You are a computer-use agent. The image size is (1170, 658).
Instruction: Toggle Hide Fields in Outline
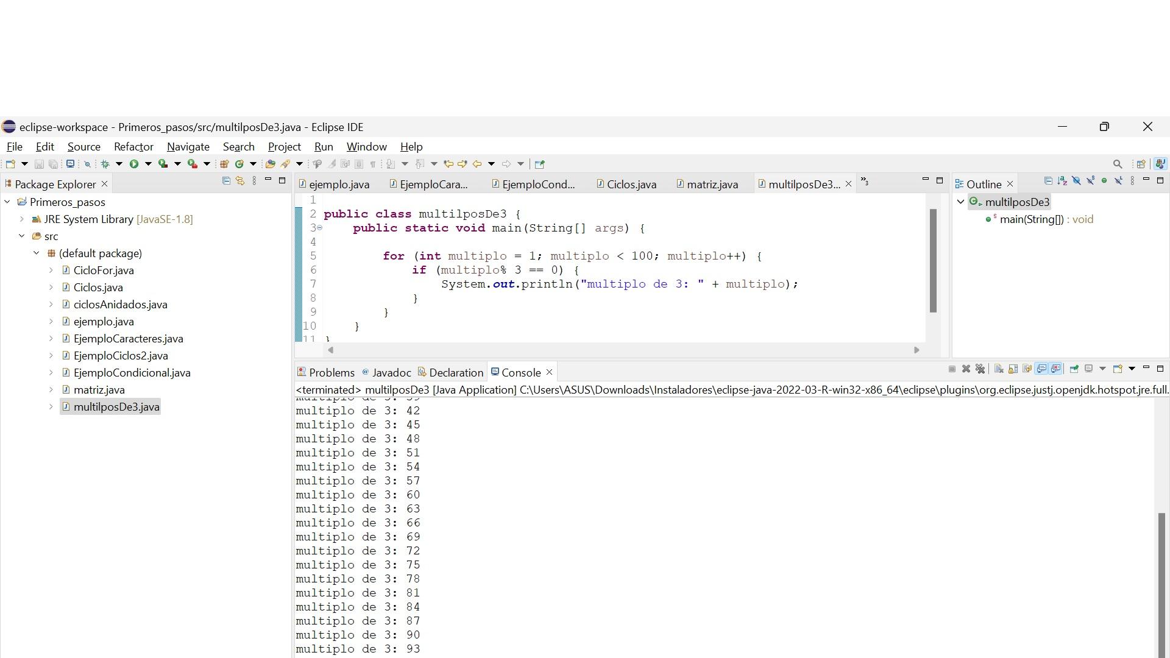coord(1076,181)
